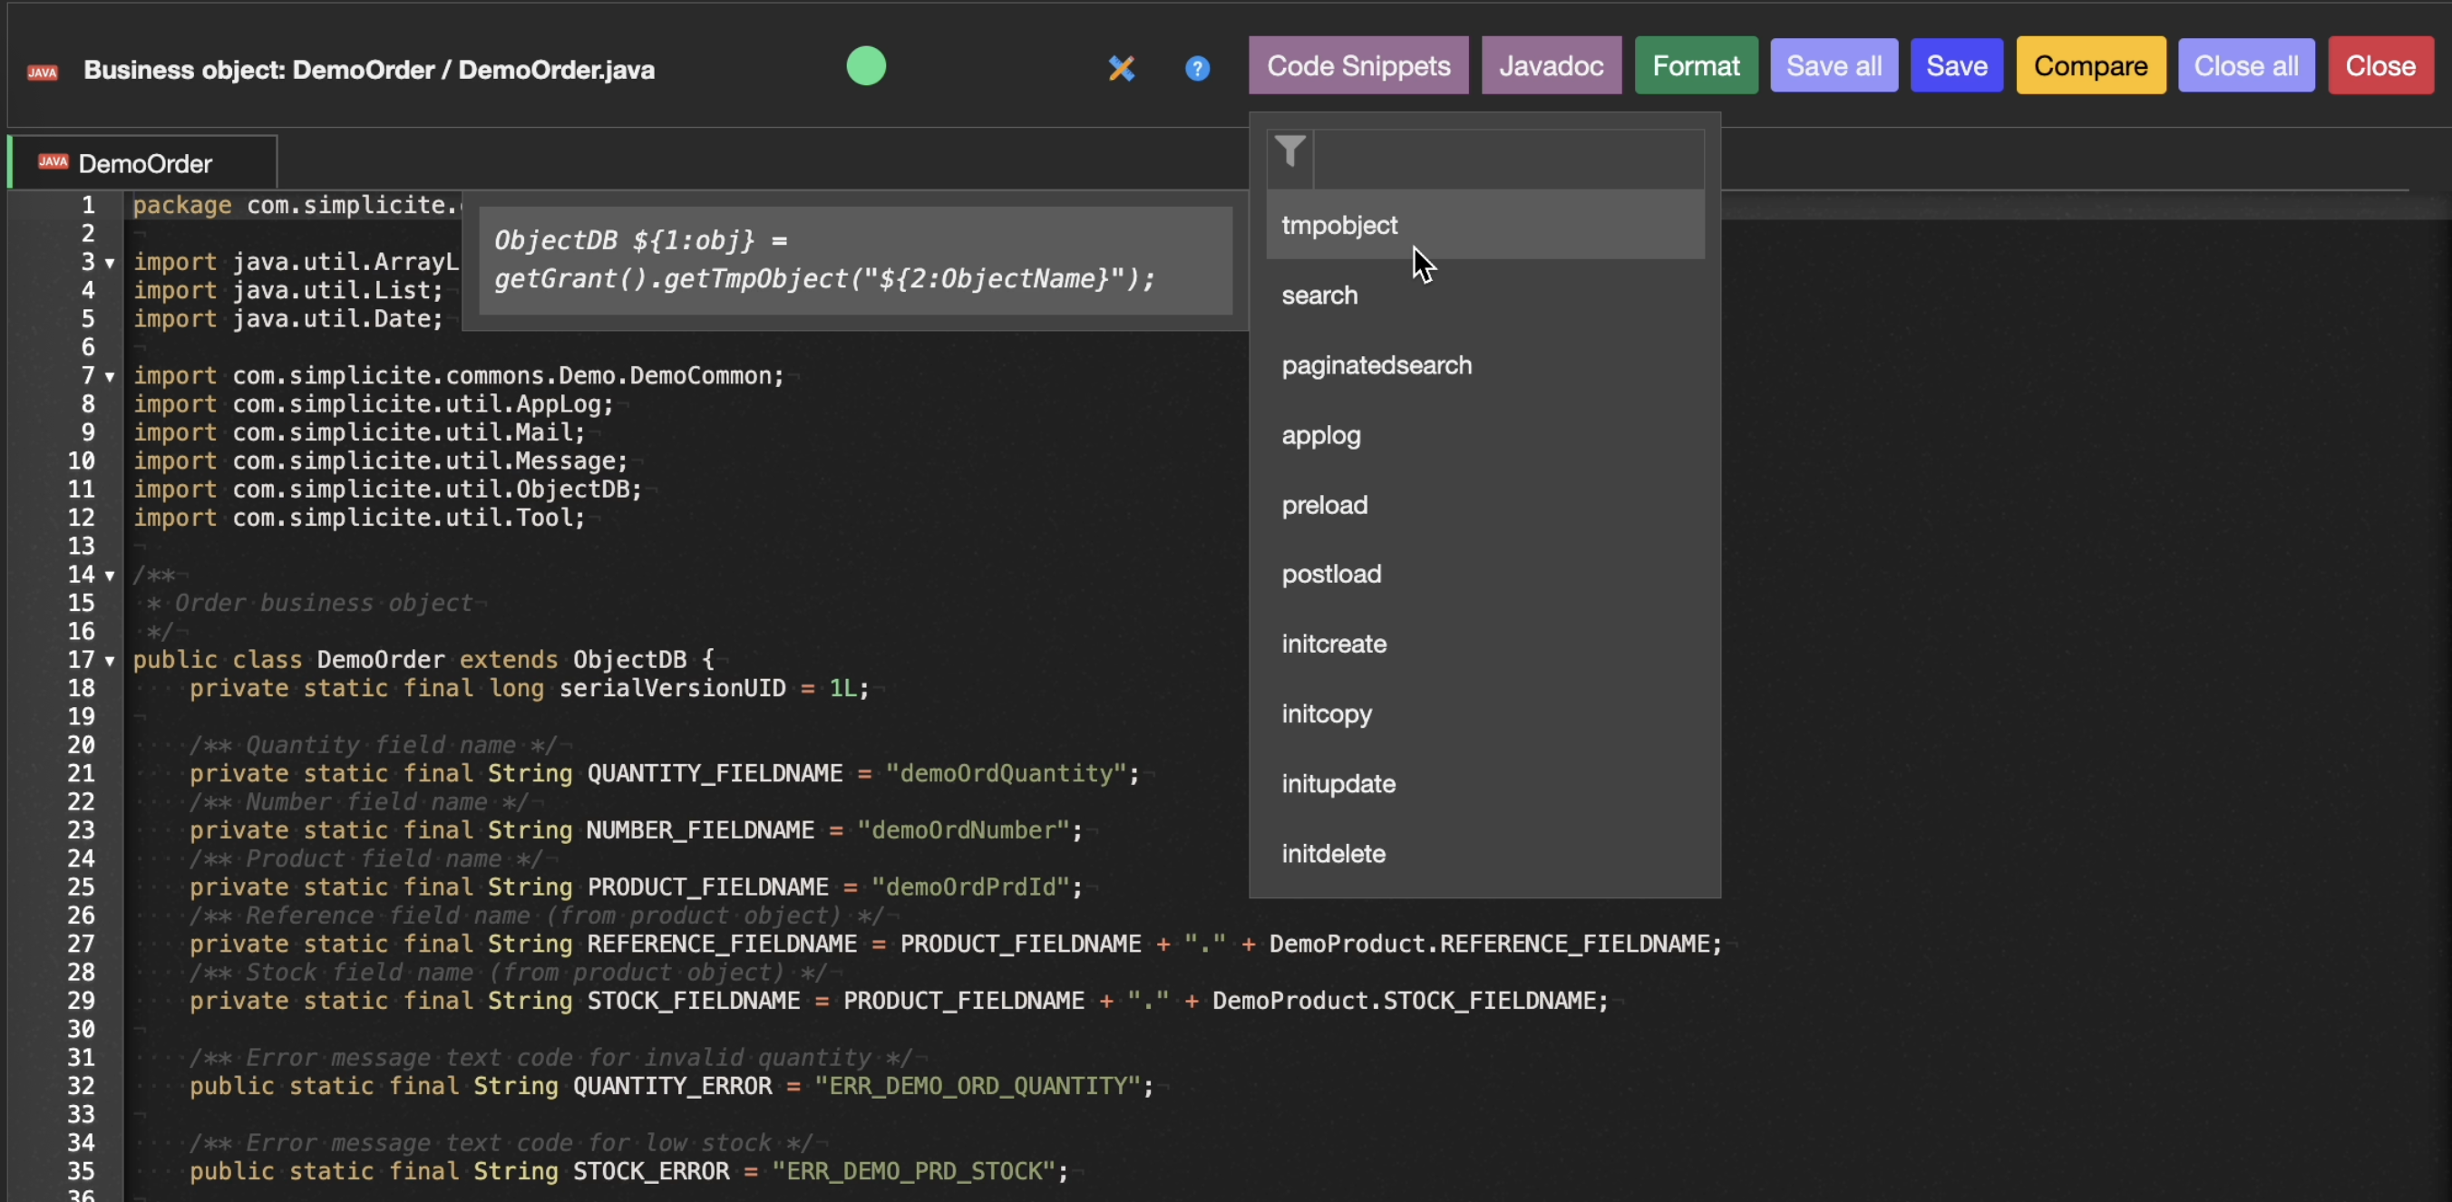Open the Javadoc button

click(1551, 65)
